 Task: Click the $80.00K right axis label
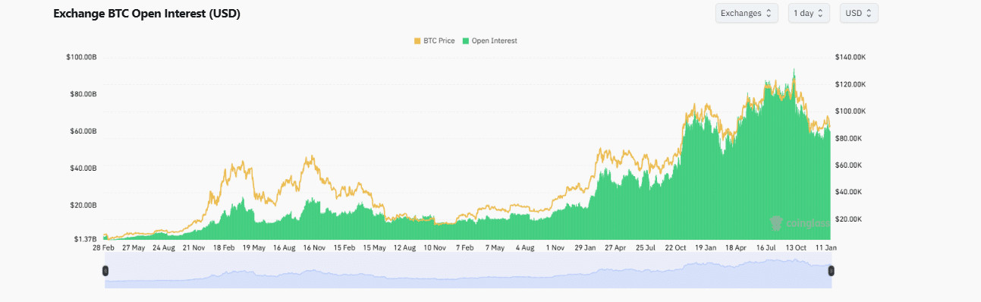[849, 138]
